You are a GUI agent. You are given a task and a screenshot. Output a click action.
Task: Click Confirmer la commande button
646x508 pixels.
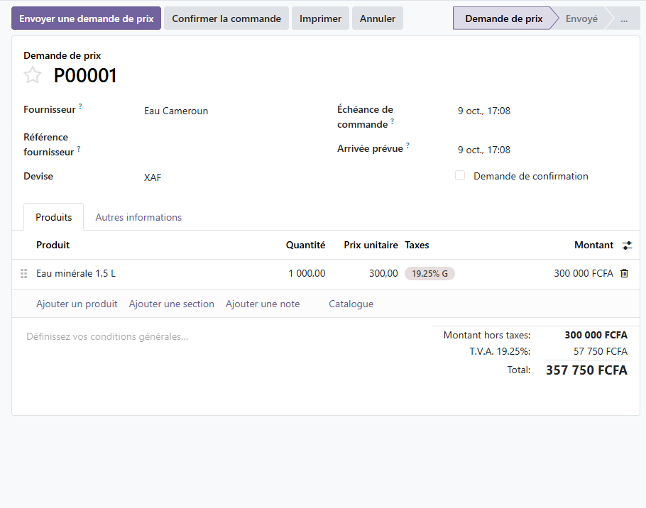coord(226,18)
